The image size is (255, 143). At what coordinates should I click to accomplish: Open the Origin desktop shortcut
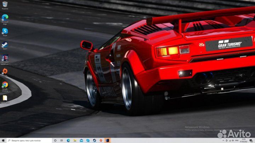pos(5,71)
